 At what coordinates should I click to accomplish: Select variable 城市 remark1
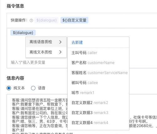click(x=98, y=93)
